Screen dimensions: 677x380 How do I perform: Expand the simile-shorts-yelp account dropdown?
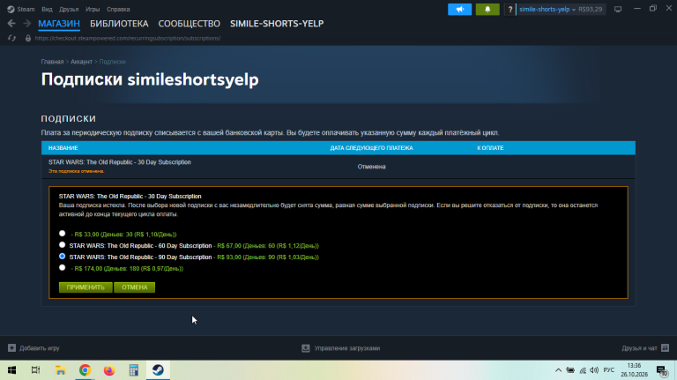tap(547, 9)
